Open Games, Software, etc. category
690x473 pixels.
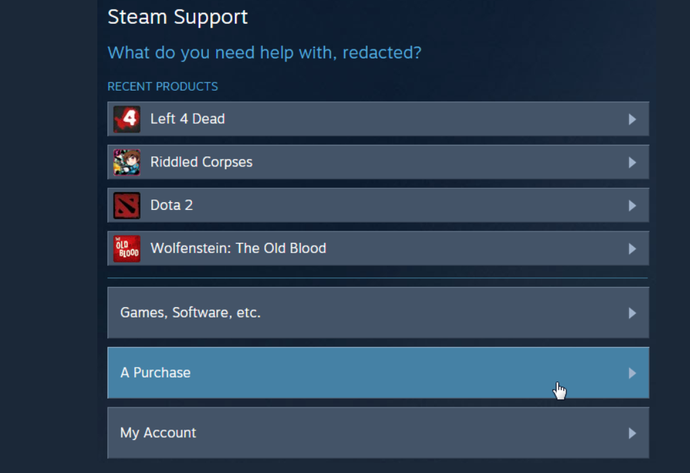[x=378, y=313]
